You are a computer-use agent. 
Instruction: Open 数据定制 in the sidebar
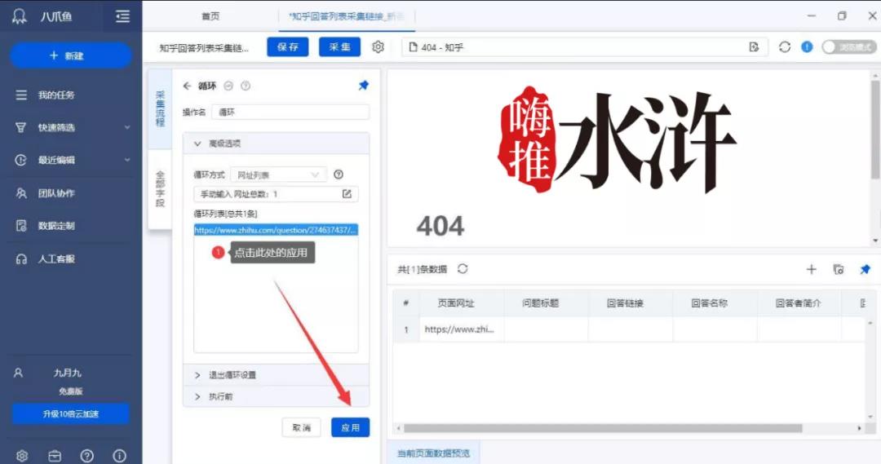click(56, 226)
